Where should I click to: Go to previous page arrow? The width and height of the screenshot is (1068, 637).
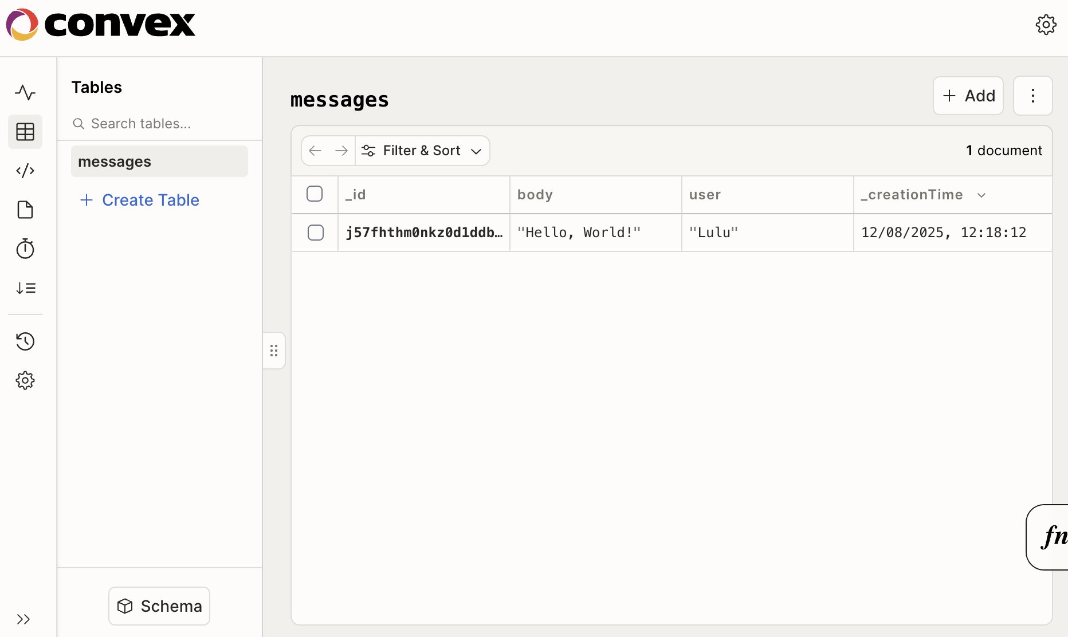pos(315,151)
